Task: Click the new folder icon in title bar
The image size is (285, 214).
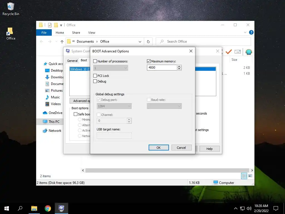Action: point(56,25)
